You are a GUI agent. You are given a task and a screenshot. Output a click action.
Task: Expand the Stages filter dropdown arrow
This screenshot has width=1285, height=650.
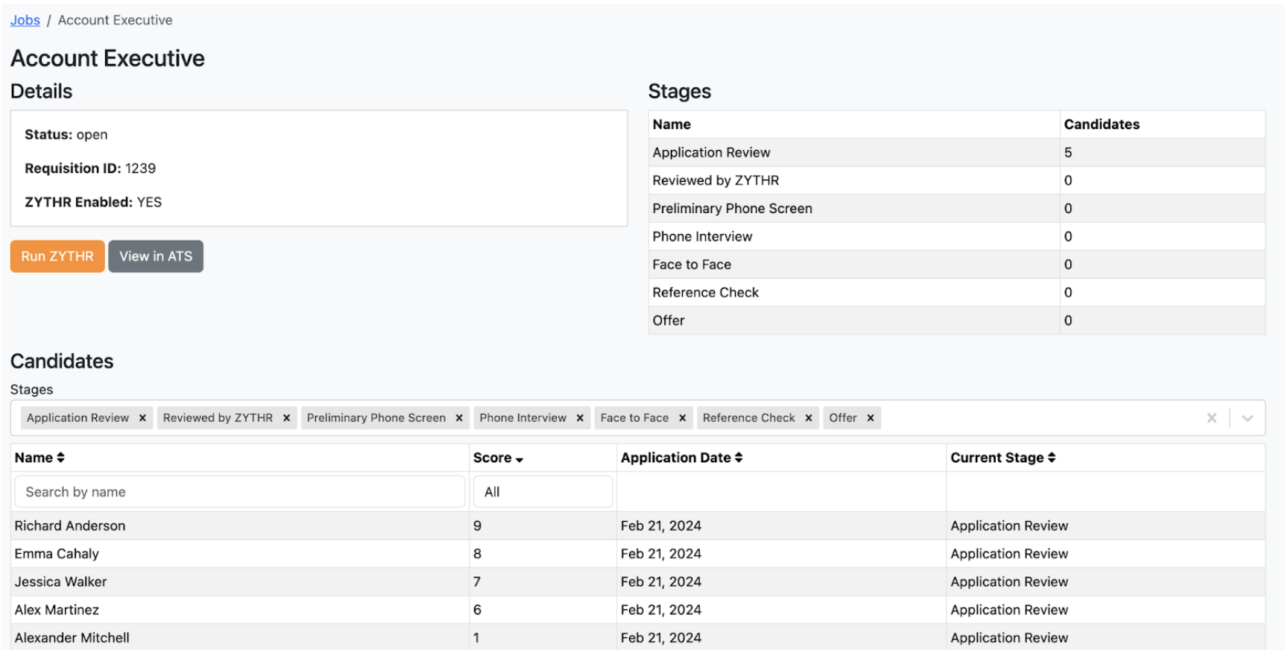coord(1248,418)
